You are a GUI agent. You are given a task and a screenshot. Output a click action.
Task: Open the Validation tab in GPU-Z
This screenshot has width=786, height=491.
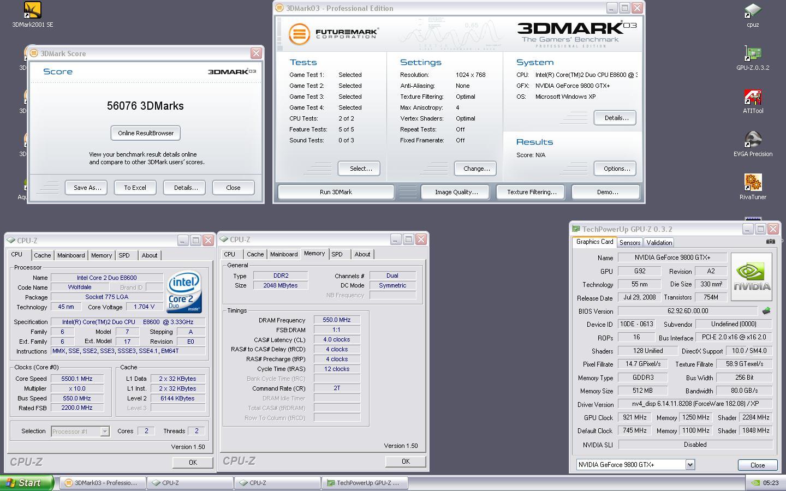[659, 243]
